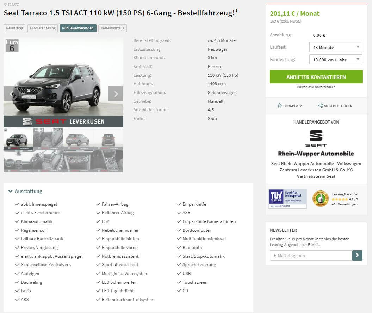The image size is (372, 313).
Task: Select the Bestellfahrzeug tag
Action: pos(112,28)
